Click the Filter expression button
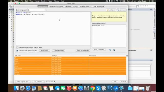Viewport: 164px width, 92px height. [23, 82]
